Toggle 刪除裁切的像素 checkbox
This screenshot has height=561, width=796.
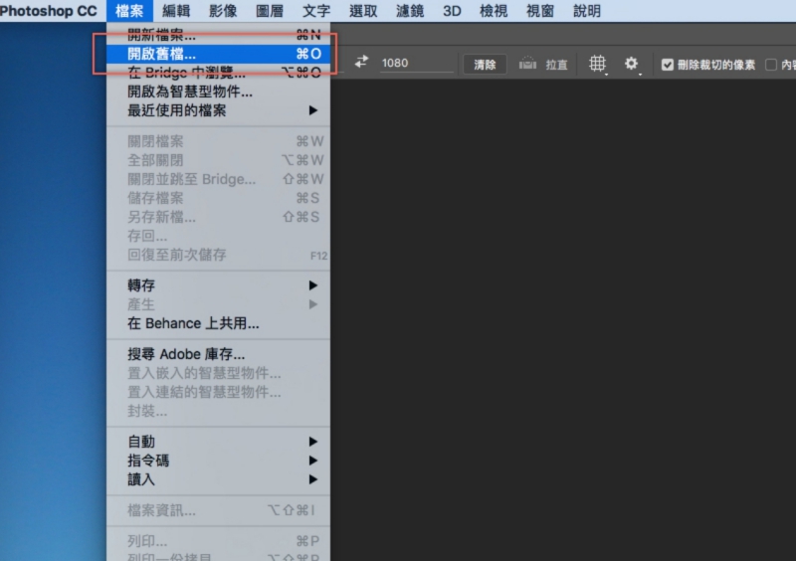[668, 65]
